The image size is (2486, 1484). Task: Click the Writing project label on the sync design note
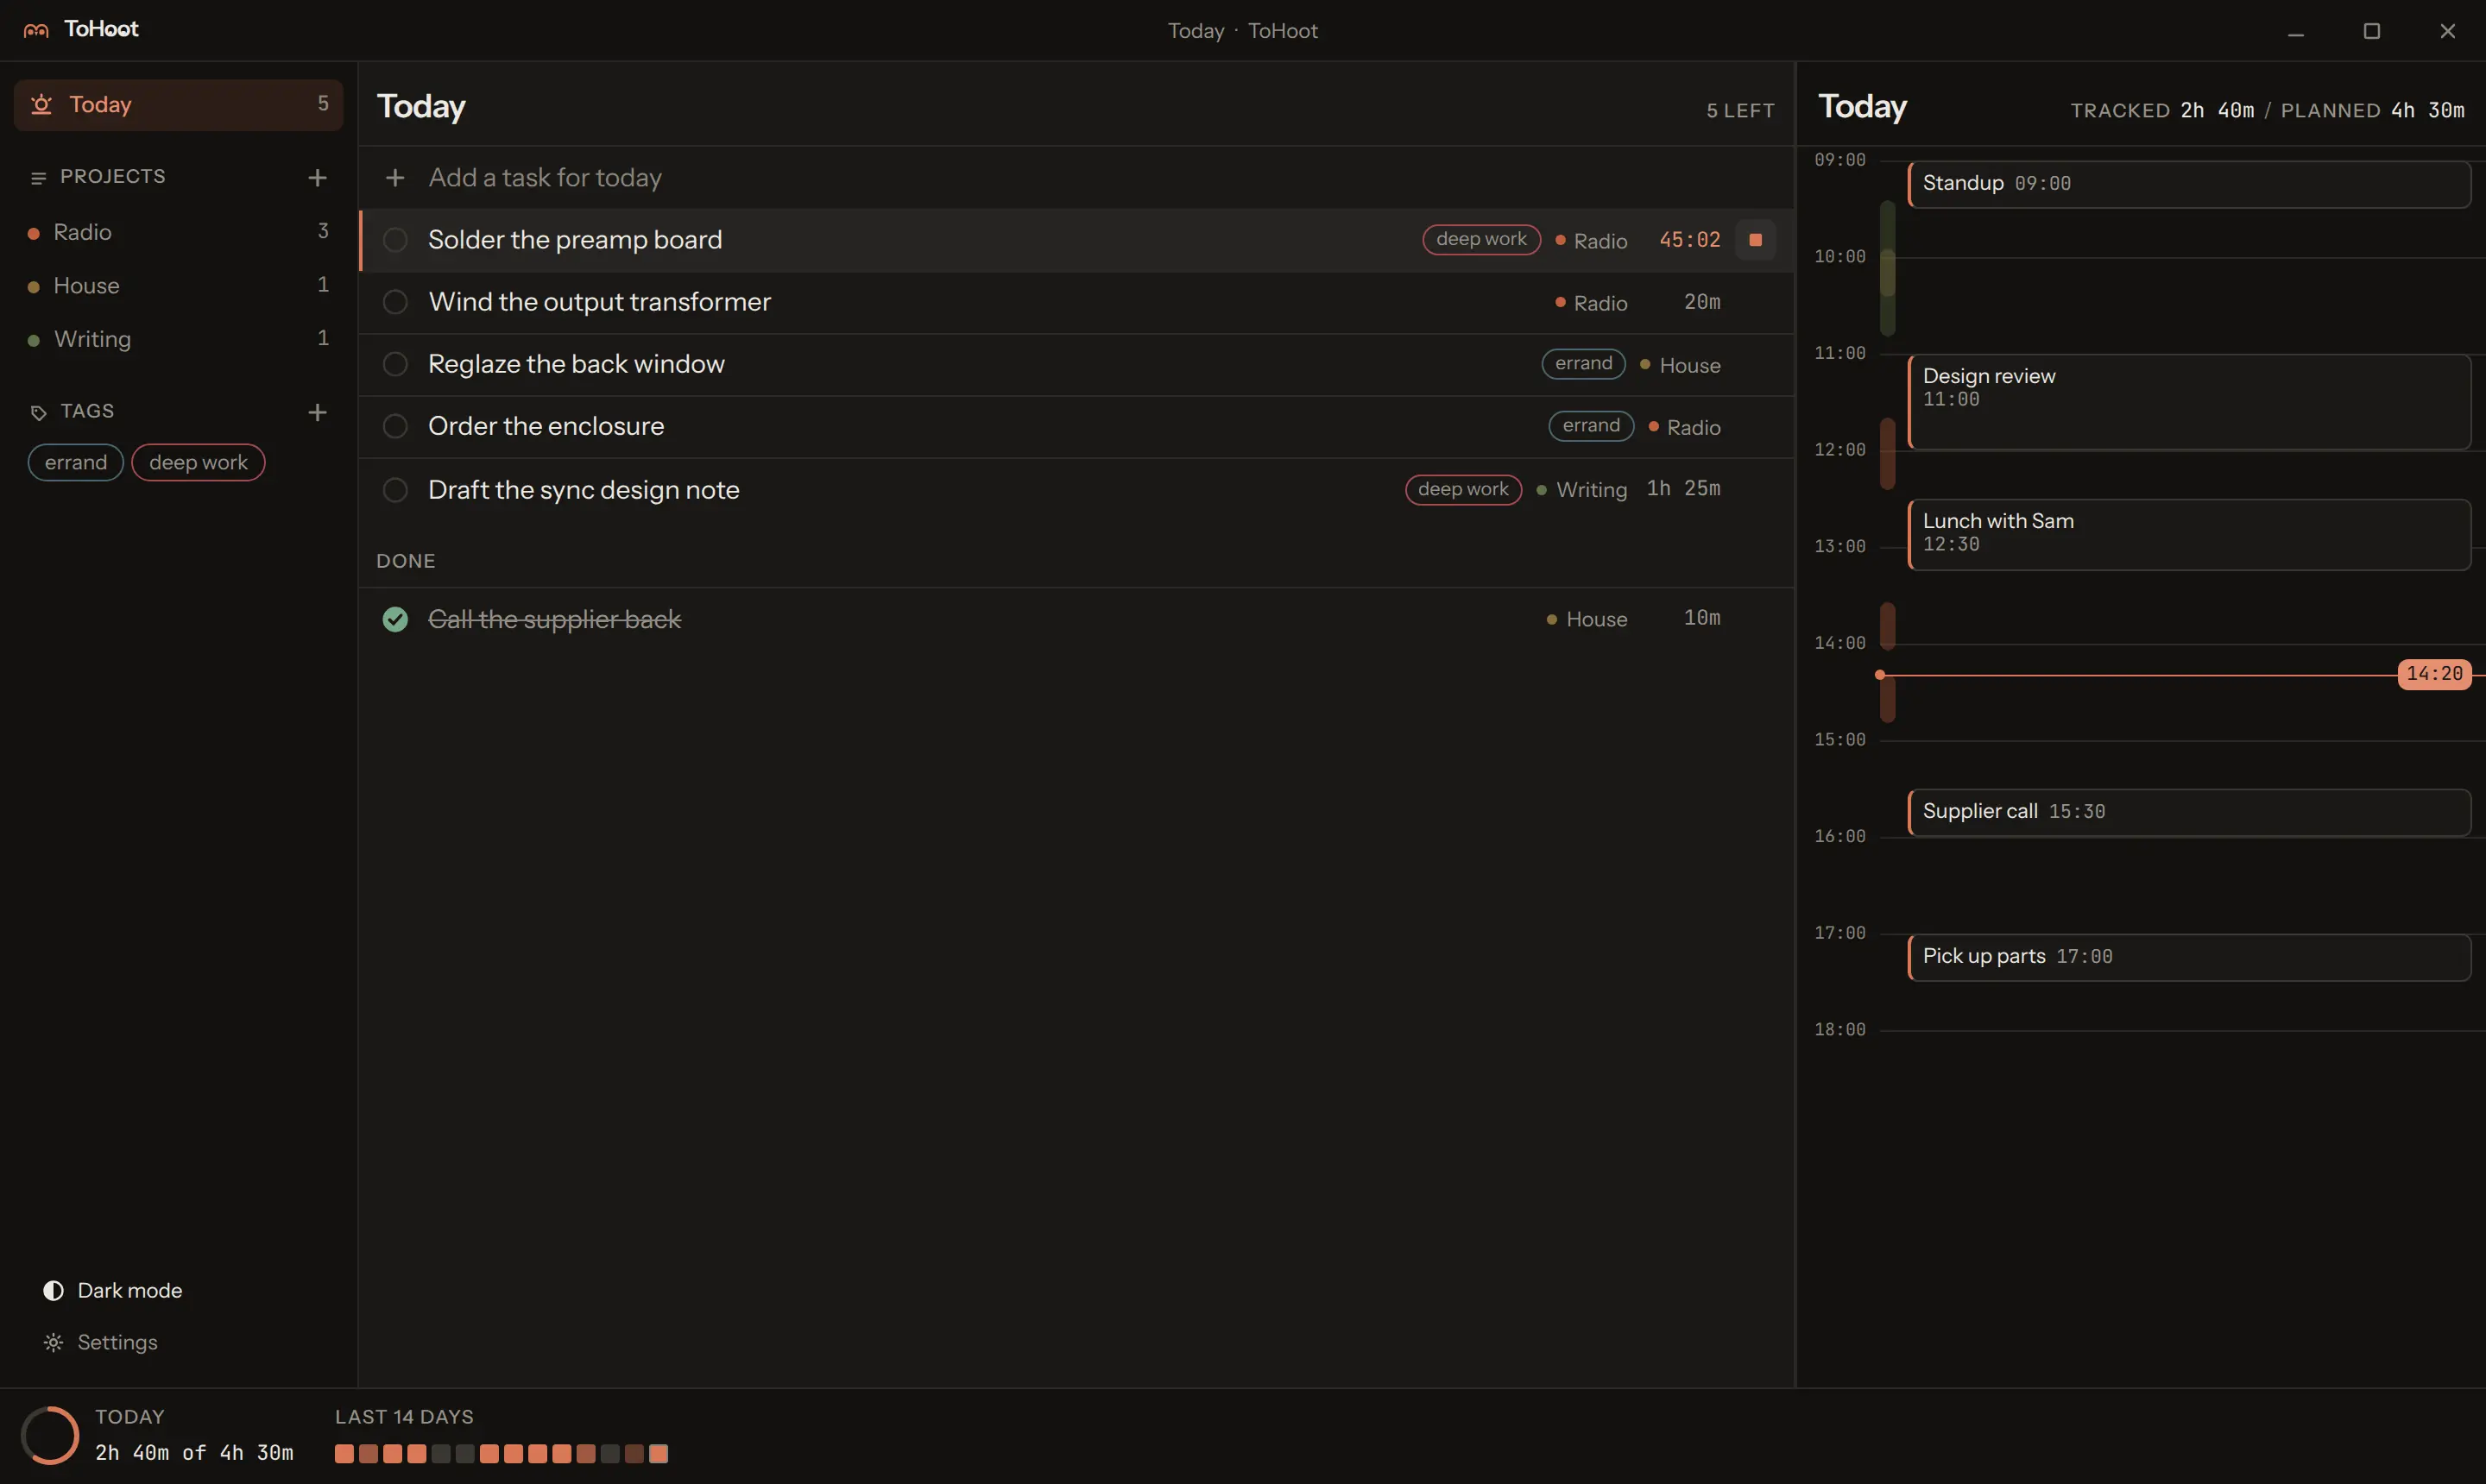(1581, 490)
